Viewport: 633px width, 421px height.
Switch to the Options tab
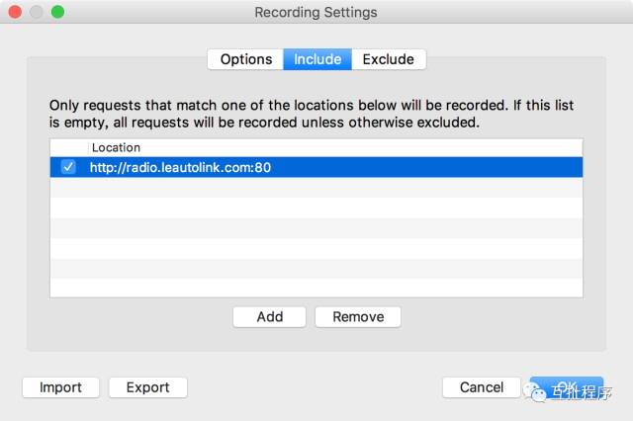245,59
